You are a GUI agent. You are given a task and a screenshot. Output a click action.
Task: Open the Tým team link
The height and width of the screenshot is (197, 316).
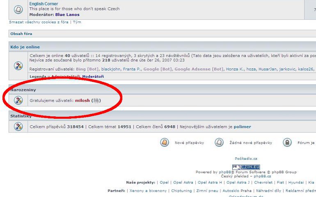click(77, 22)
